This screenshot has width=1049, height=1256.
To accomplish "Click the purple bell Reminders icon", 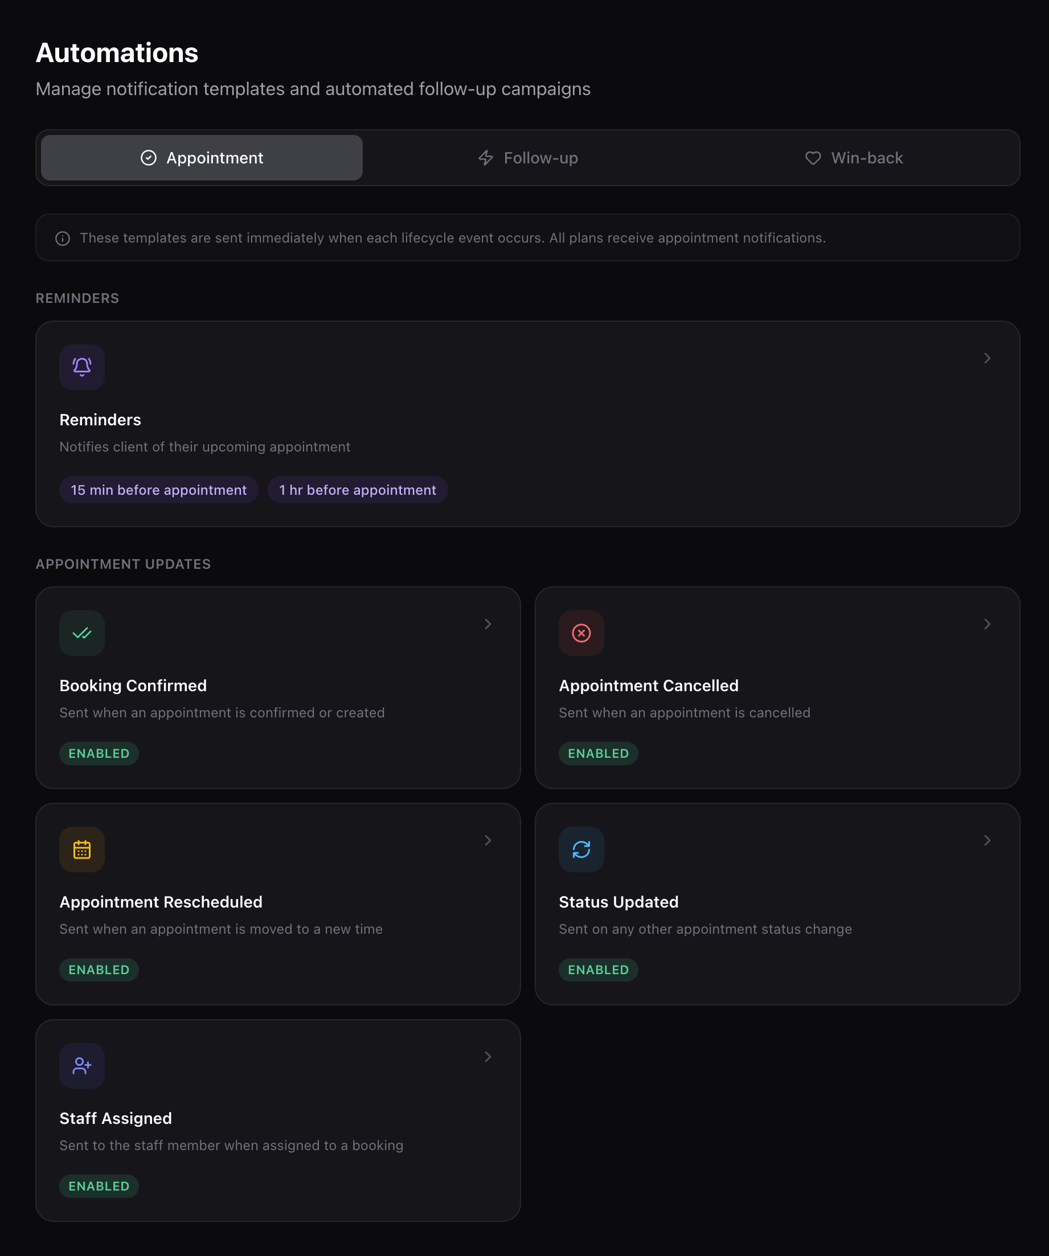I will click(82, 367).
